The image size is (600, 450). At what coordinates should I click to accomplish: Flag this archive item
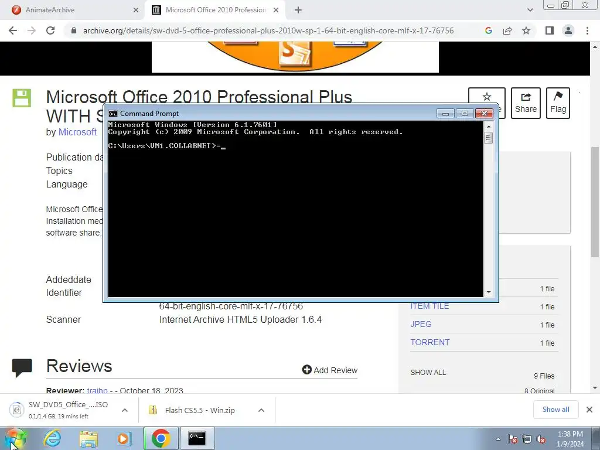pyautogui.click(x=558, y=103)
